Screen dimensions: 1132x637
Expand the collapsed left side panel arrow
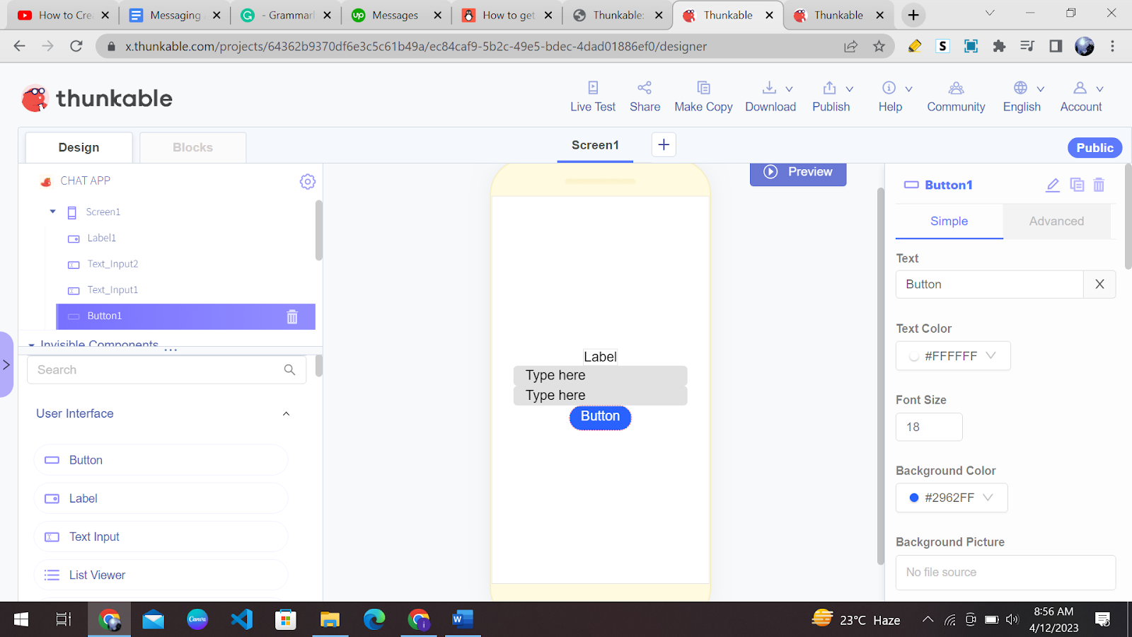(6, 365)
